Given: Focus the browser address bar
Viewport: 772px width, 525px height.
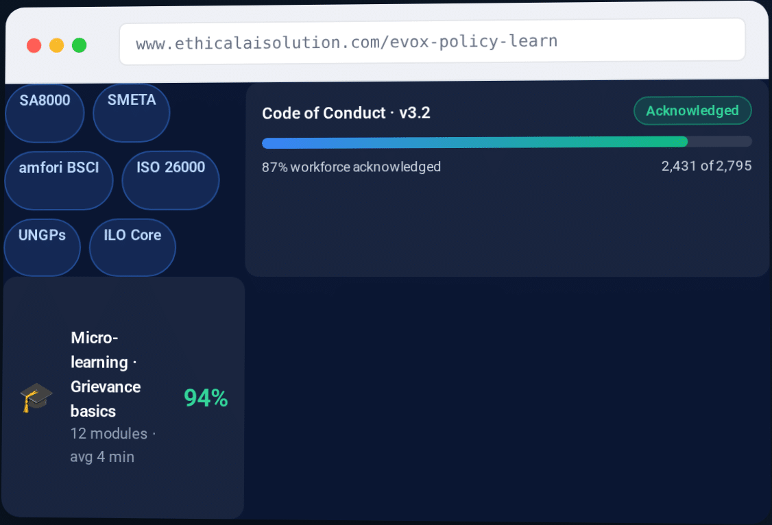Looking at the screenshot, I should 433,42.
